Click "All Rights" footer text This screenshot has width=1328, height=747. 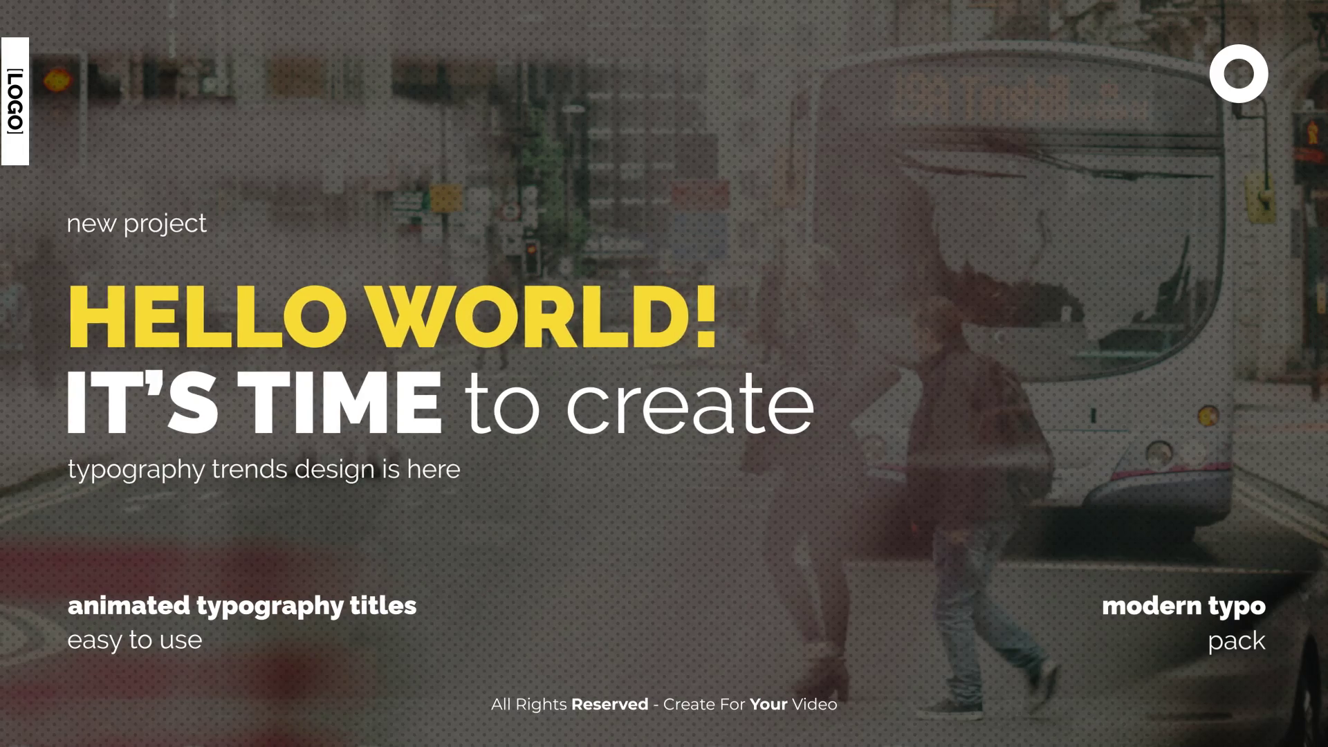pos(528,704)
